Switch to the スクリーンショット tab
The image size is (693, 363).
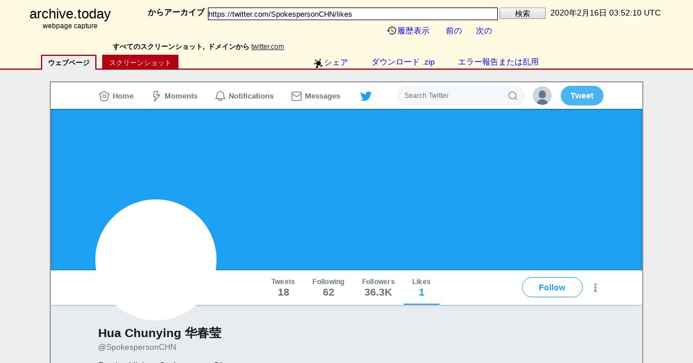point(140,62)
